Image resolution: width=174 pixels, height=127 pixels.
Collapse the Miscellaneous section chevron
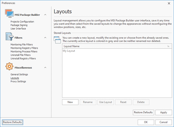tap(45, 68)
